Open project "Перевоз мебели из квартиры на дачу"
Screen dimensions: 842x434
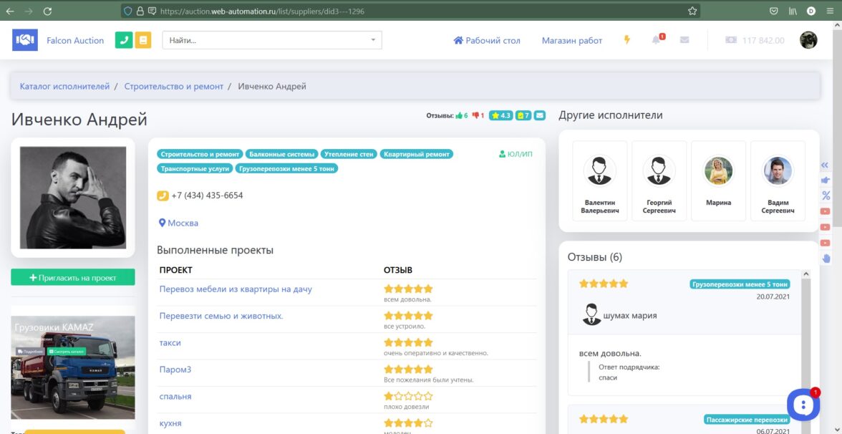(x=236, y=289)
